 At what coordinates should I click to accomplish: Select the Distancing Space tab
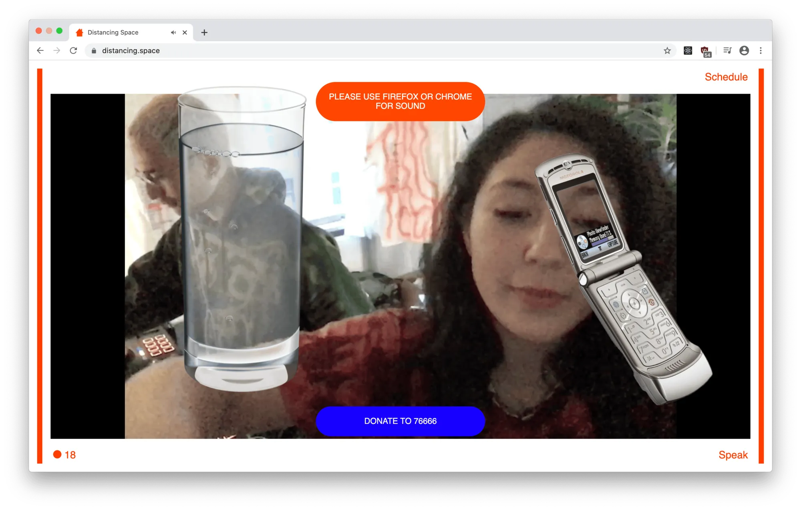(x=120, y=32)
